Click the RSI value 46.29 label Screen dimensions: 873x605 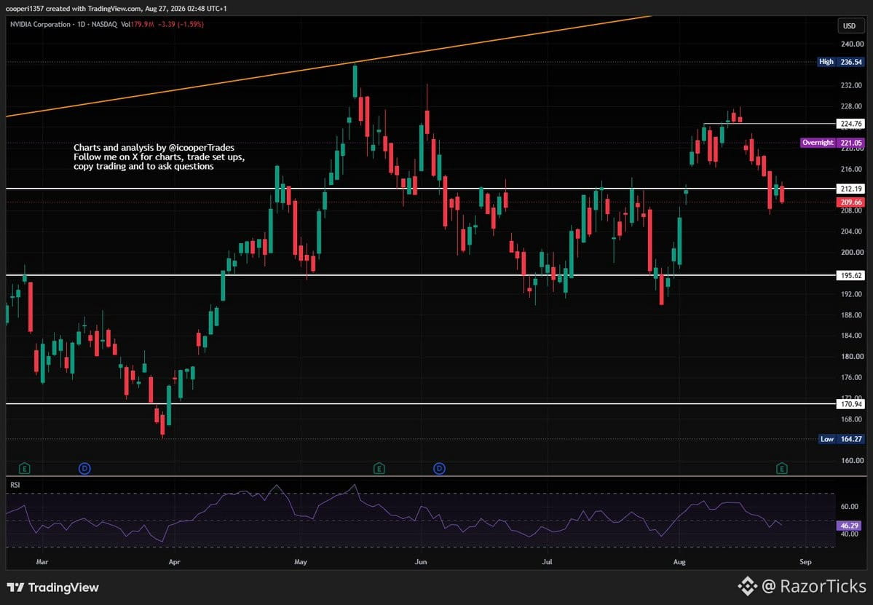(x=850, y=526)
